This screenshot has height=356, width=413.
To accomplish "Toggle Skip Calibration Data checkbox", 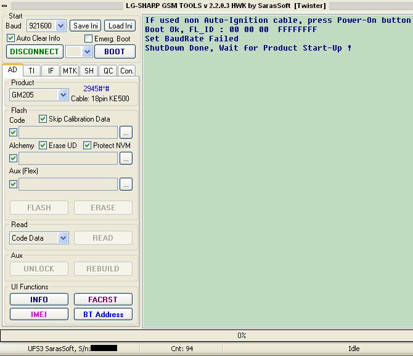I will [x=43, y=118].
